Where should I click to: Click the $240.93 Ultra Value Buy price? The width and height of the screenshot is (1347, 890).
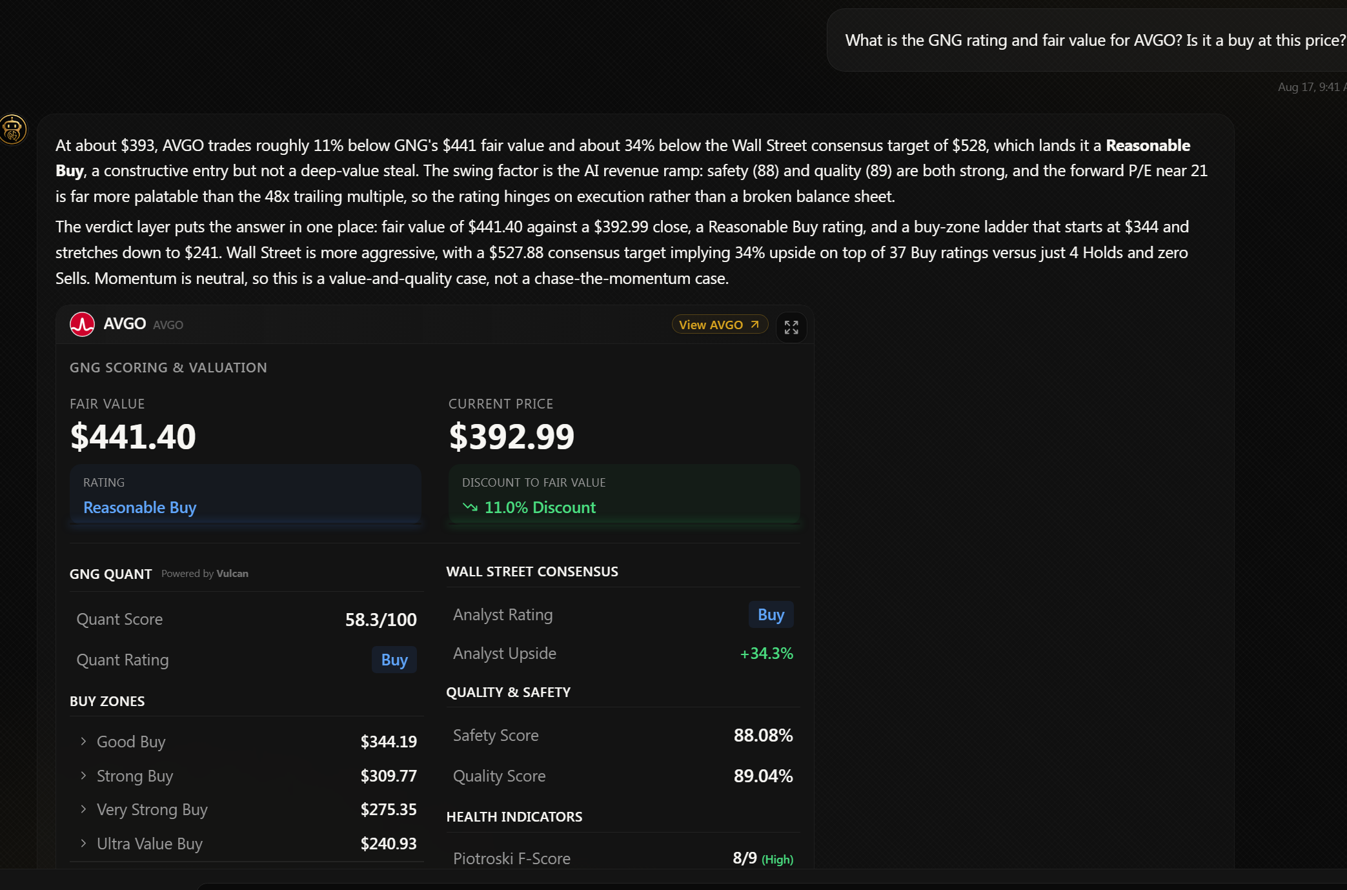point(389,844)
